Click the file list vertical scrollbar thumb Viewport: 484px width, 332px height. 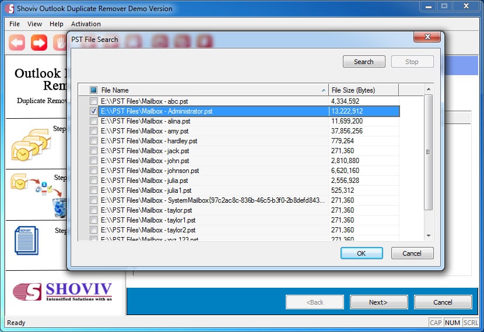pos(429,152)
